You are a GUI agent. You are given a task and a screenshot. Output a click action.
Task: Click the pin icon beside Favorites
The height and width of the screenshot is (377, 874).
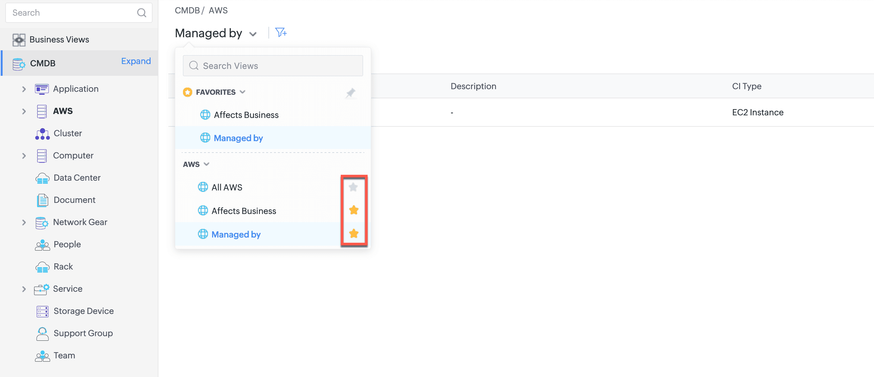350,92
